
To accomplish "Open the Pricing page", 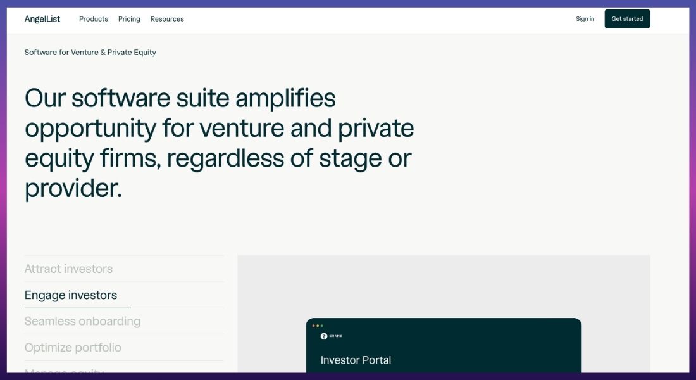I will pyautogui.click(x=129, y=19).
